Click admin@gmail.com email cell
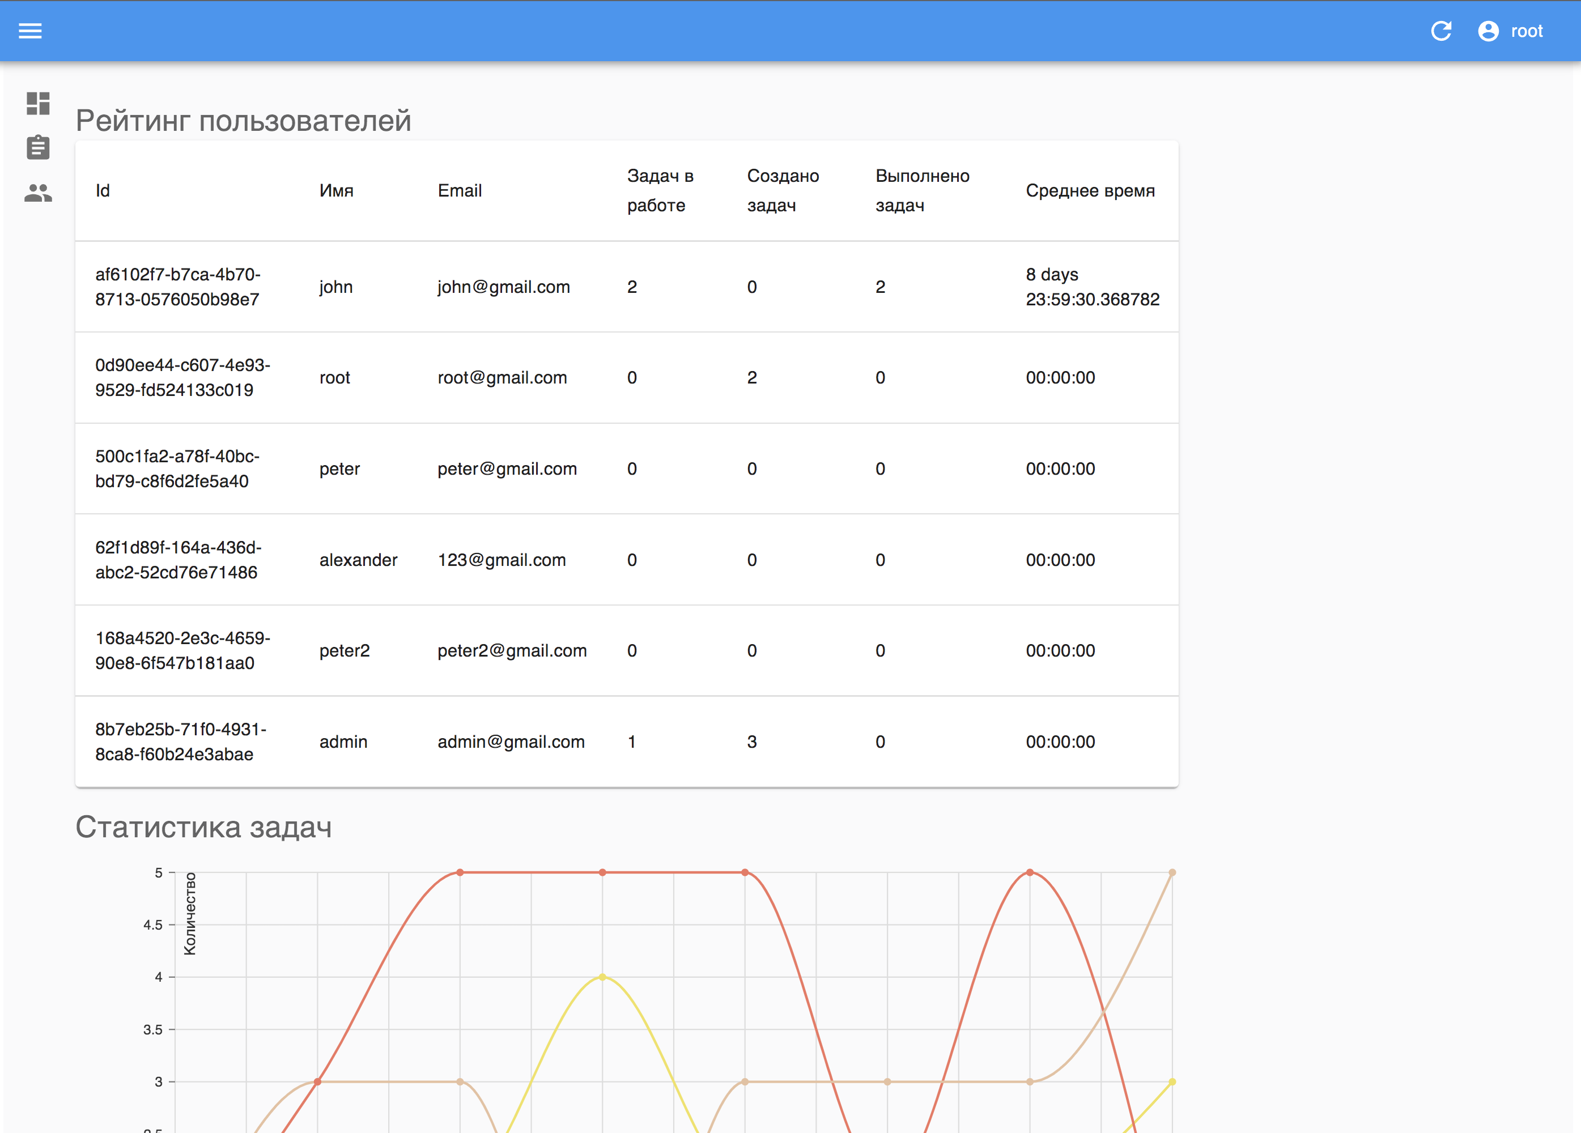 pyautogui.click(x=511, y=742)
